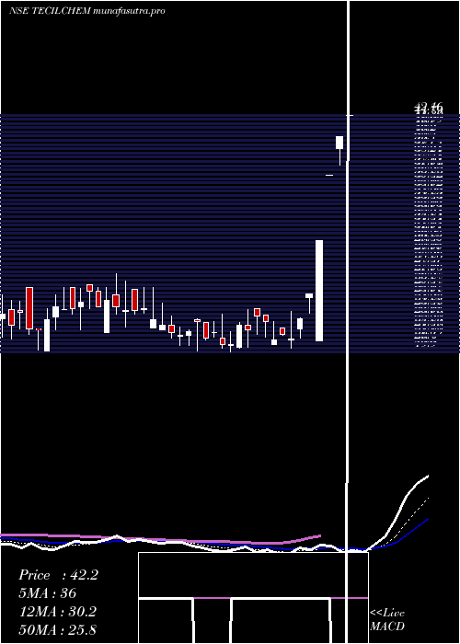Click the white candlestick near the chart top
Viewport: 460px width, 644px height.
coord(339,143)
